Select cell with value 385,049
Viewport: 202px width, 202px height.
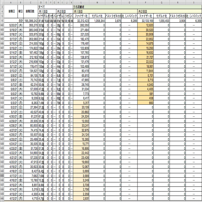point(31,30)
